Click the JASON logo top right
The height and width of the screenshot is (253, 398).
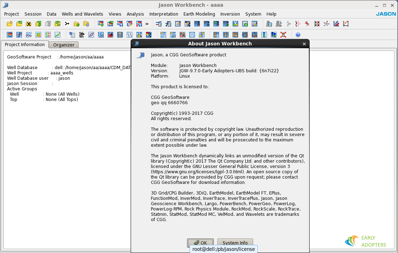pyautogui.click(x=386, y=14)
